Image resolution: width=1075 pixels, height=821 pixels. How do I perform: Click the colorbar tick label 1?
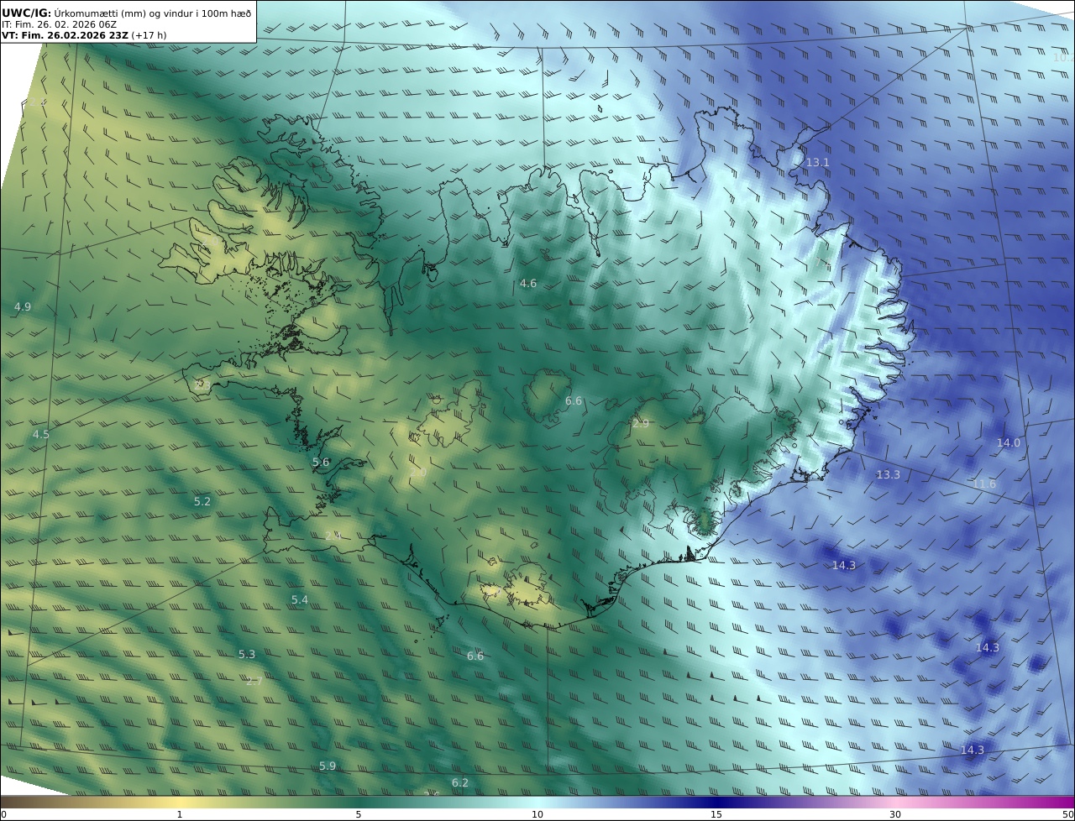click(180, 814)
